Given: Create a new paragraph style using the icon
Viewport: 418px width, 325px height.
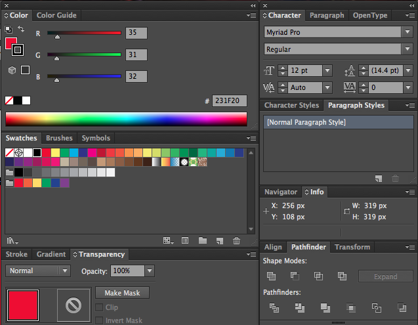Looking at the screenshot, I should coord(379,178).
